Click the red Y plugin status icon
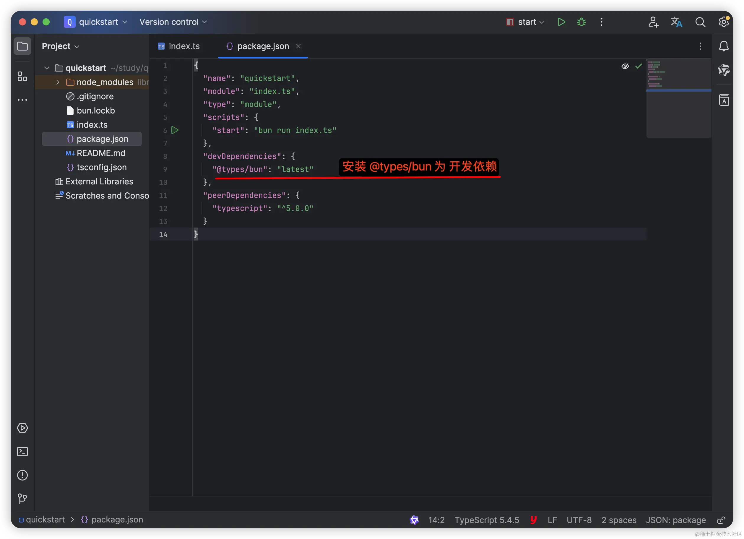 533,520
